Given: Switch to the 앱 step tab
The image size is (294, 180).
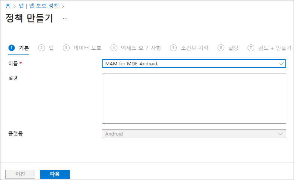Looking at the screenshot, I should [x=46, y=48].
